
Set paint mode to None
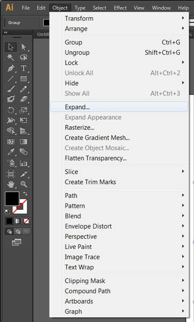pos(26,221)
